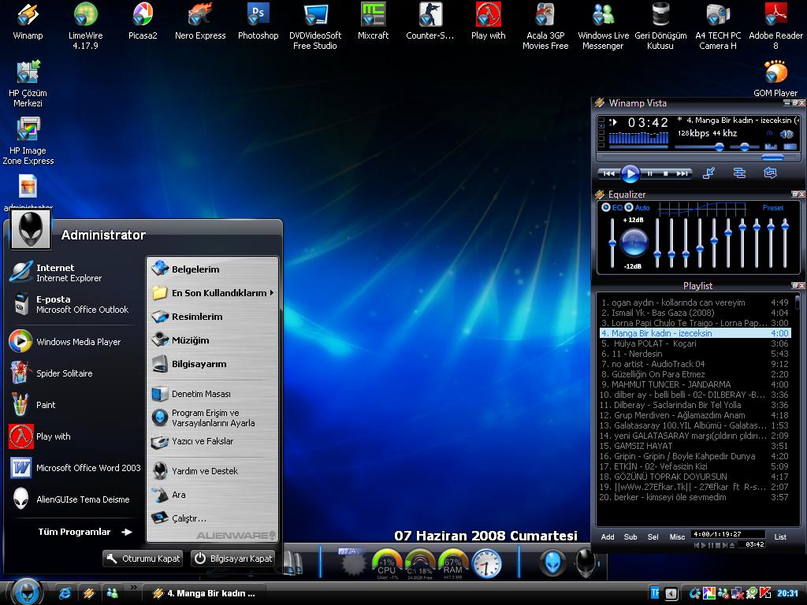Select Grup Merdiven - Ağlamazdım Anam track
Viewport: 807px width, 605px height.
point(695,415)
